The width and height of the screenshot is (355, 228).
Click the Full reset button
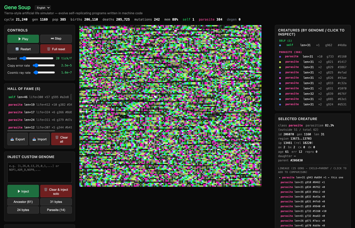56,49
